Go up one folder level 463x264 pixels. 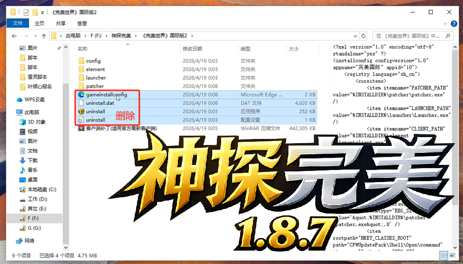click(44, 36)
